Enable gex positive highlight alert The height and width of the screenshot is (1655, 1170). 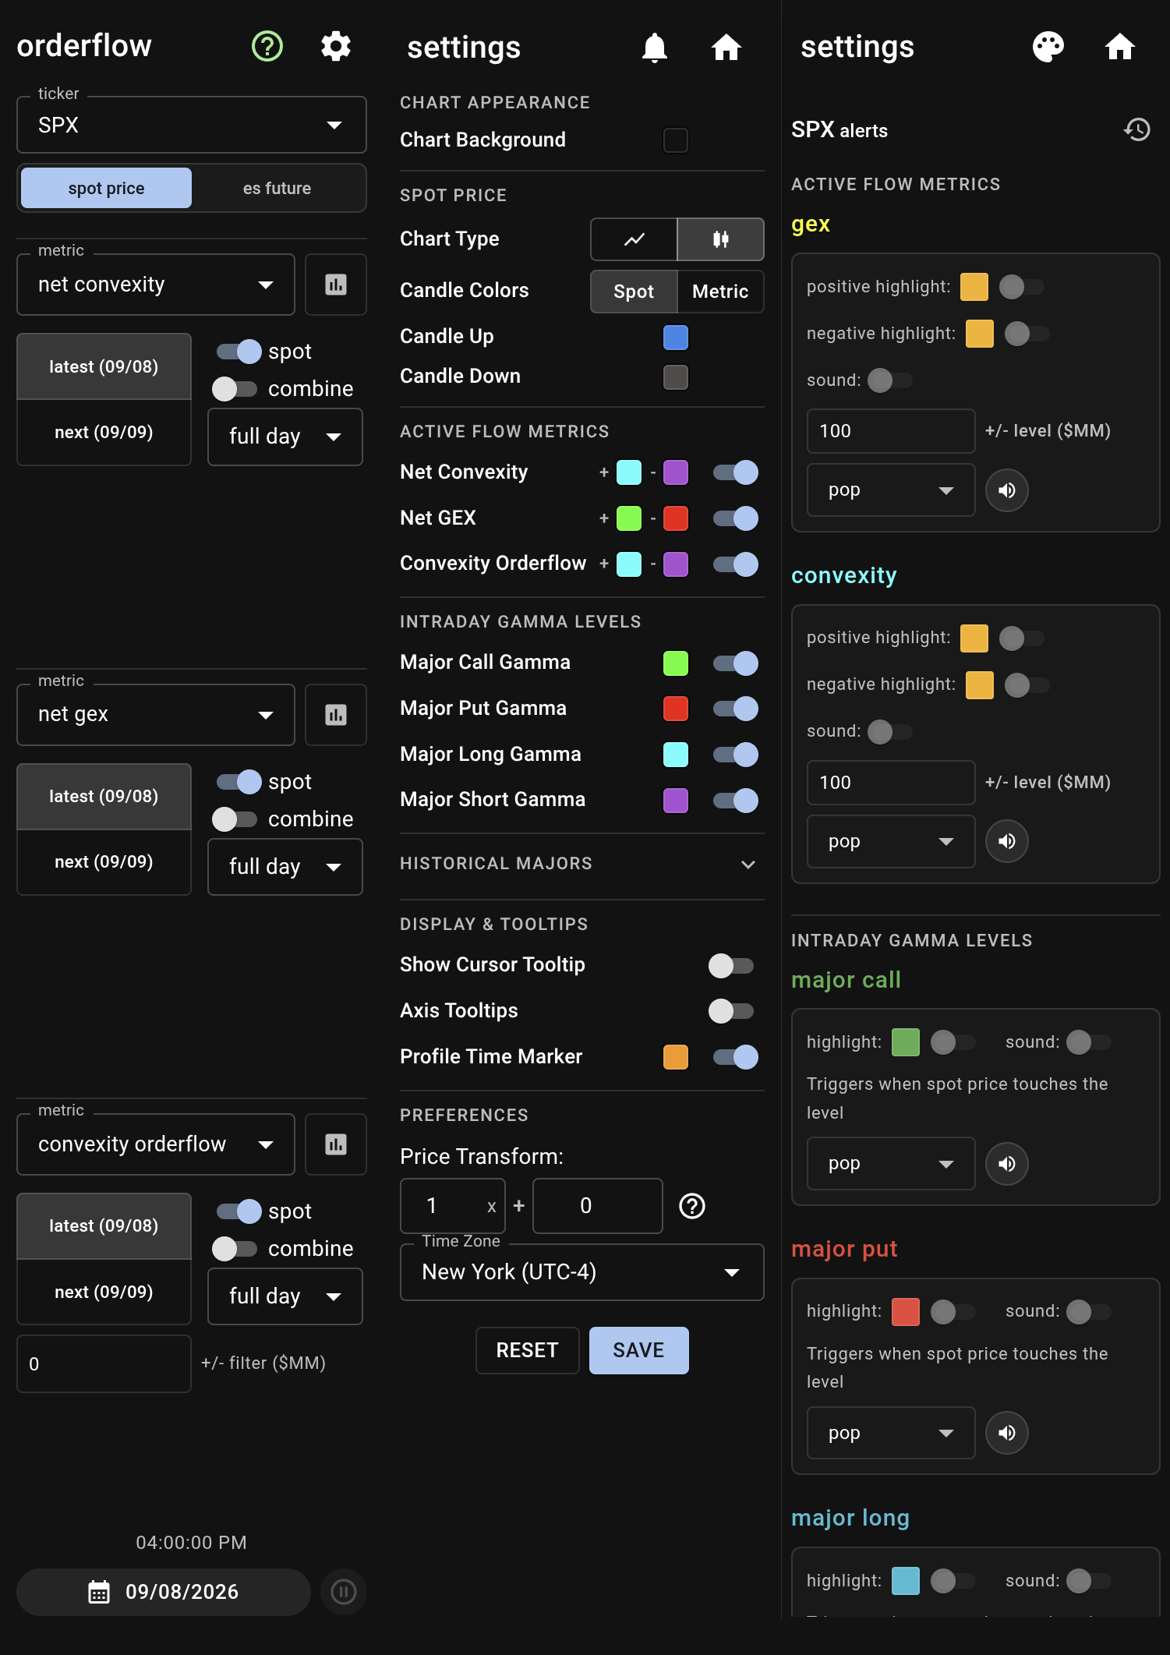coord(1022,287)
